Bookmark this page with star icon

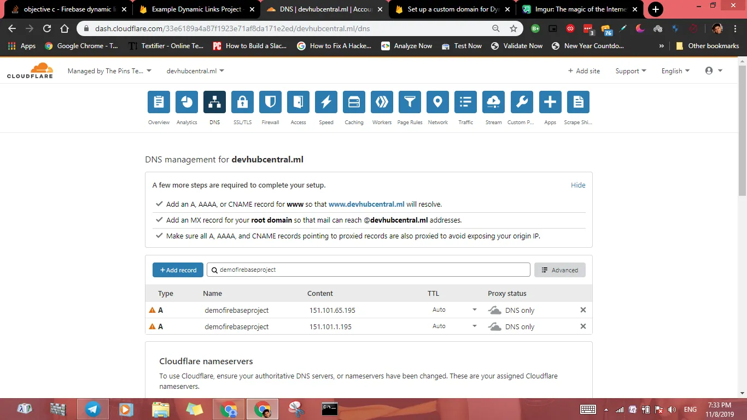tap(513, 28)
